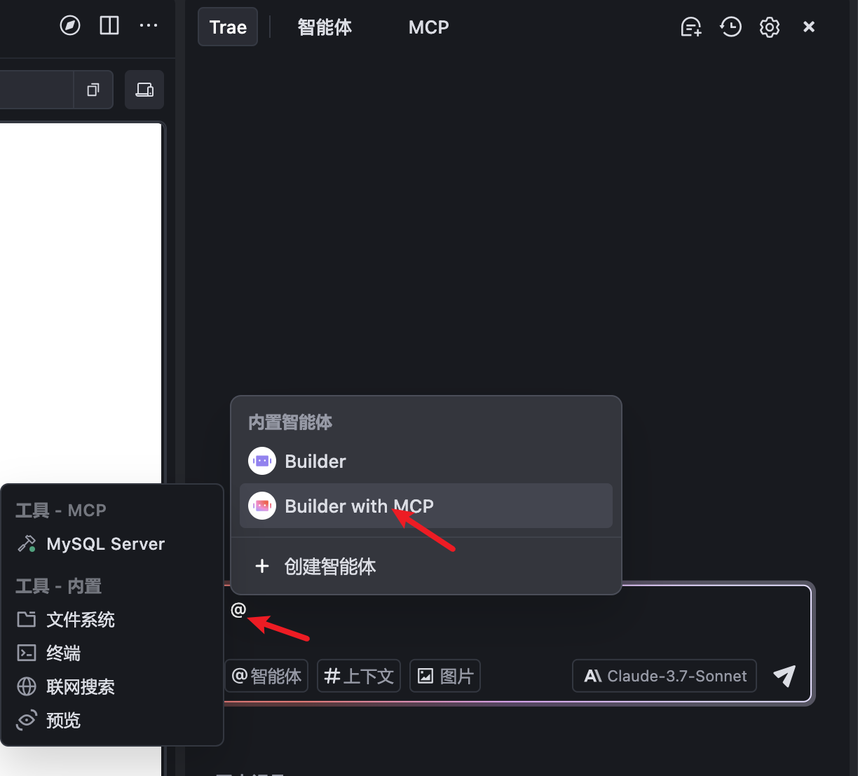Toggle the device preview icon
Screen dimensions: 858x776
pos(144,90)
